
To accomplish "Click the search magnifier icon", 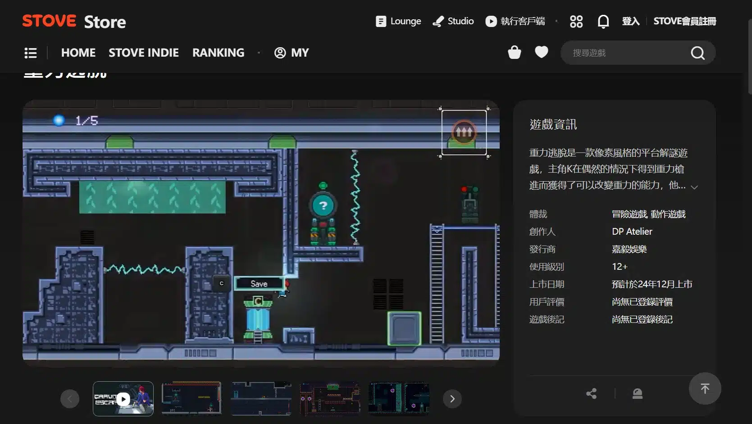I will coord(697,53).
